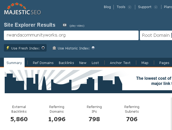
Task: Open the Blog link
Action: point(107,7)
